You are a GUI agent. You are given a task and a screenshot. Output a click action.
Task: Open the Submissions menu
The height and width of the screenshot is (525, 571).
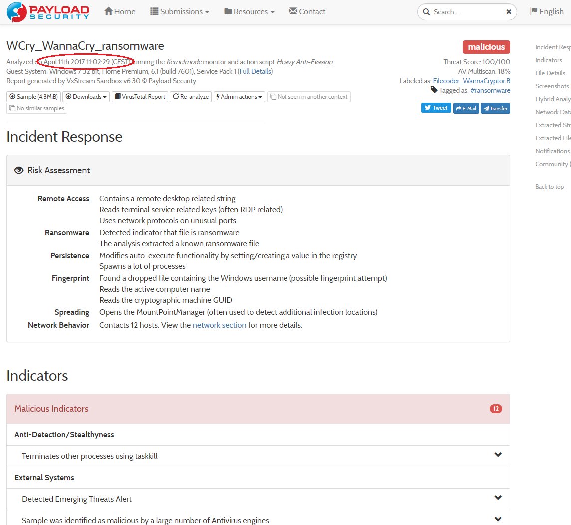click(x=180, y=11)
